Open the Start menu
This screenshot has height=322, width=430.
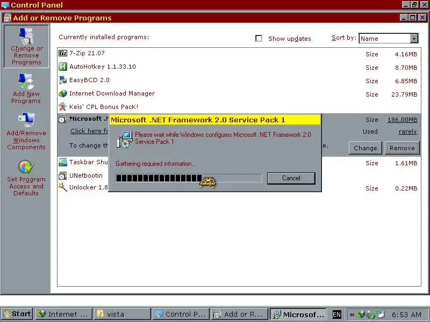pos(17,314)
